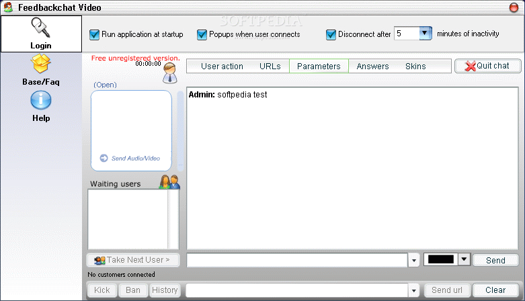This screenshot has width=525, height=301.
Task: Click the waiting users people icon
Action: [x=169, y=182]
